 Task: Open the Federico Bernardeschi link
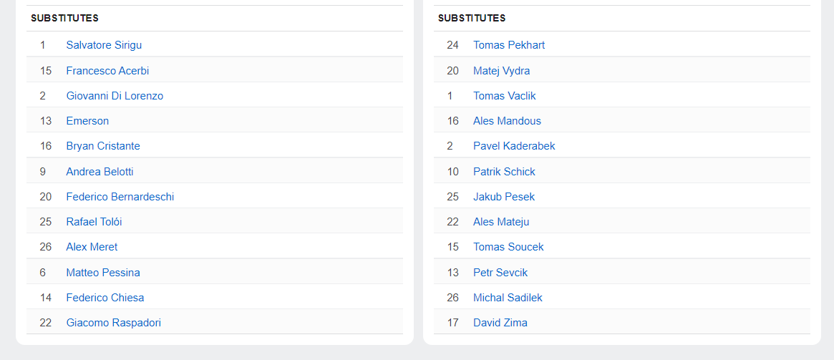120,197
